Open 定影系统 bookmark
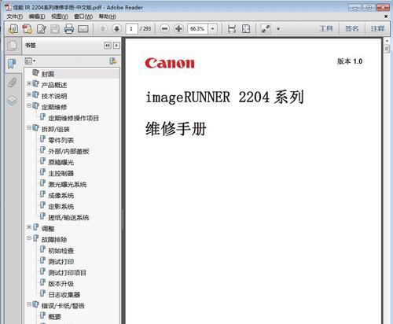The image size is (393, 324). coord(61,207)
